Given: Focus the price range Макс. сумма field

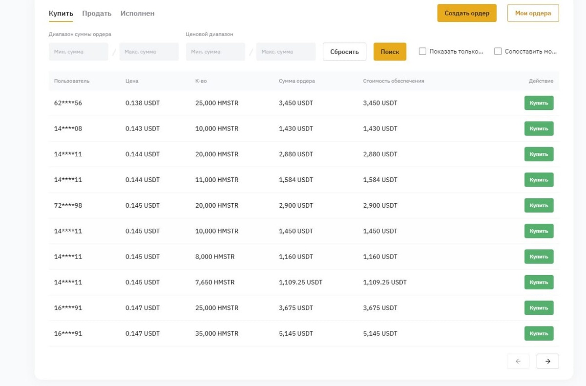Looking at the screenshot, I should pyautogui.click(x=286, y=52).
